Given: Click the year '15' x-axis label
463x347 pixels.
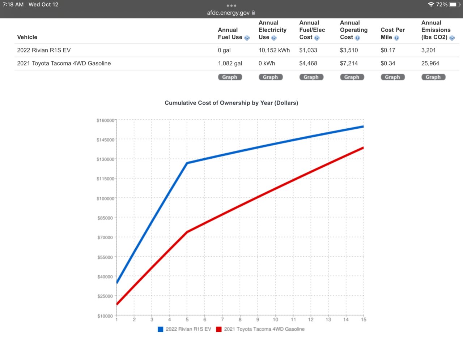Looking at the screenshot, I should (364, 320).
